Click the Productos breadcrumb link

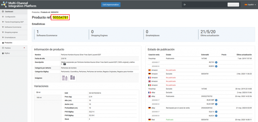tap(36, 12)
